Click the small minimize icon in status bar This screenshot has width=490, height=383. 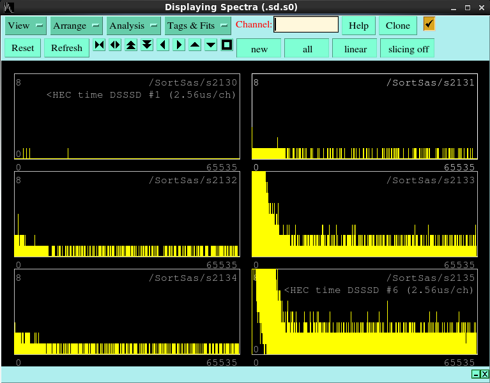tap(476, 374)
